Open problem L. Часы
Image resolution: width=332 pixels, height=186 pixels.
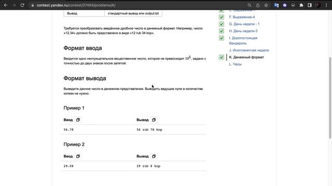[235, 64]
